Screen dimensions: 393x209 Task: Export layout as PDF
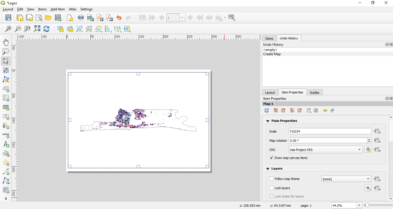[109, 18]
